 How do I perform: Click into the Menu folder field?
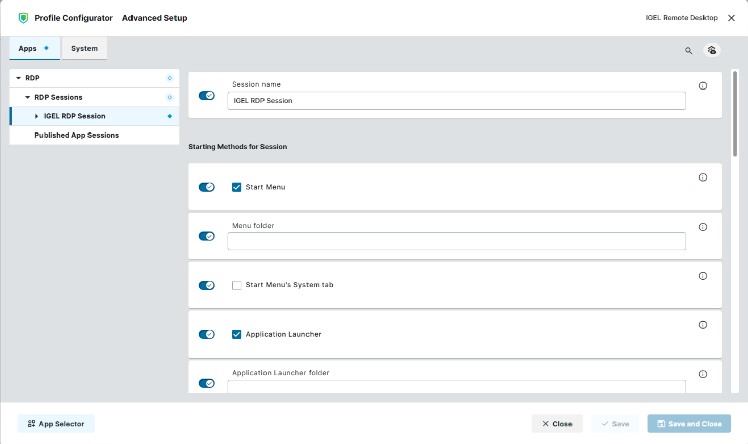coord(457,241)
